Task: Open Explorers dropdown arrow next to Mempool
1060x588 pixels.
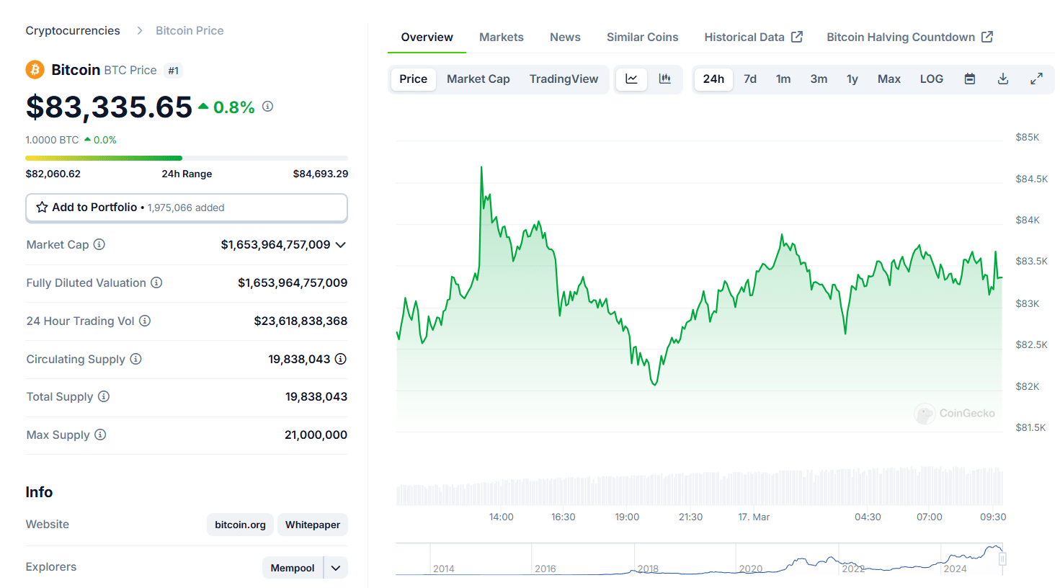Action: pyautogui.click(x=336, y=568)
